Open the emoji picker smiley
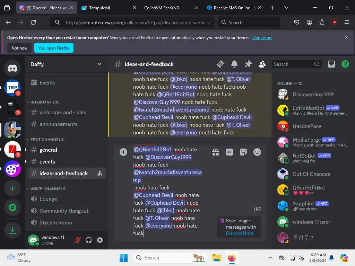This screenshot has width=355, height=266. 257,152
